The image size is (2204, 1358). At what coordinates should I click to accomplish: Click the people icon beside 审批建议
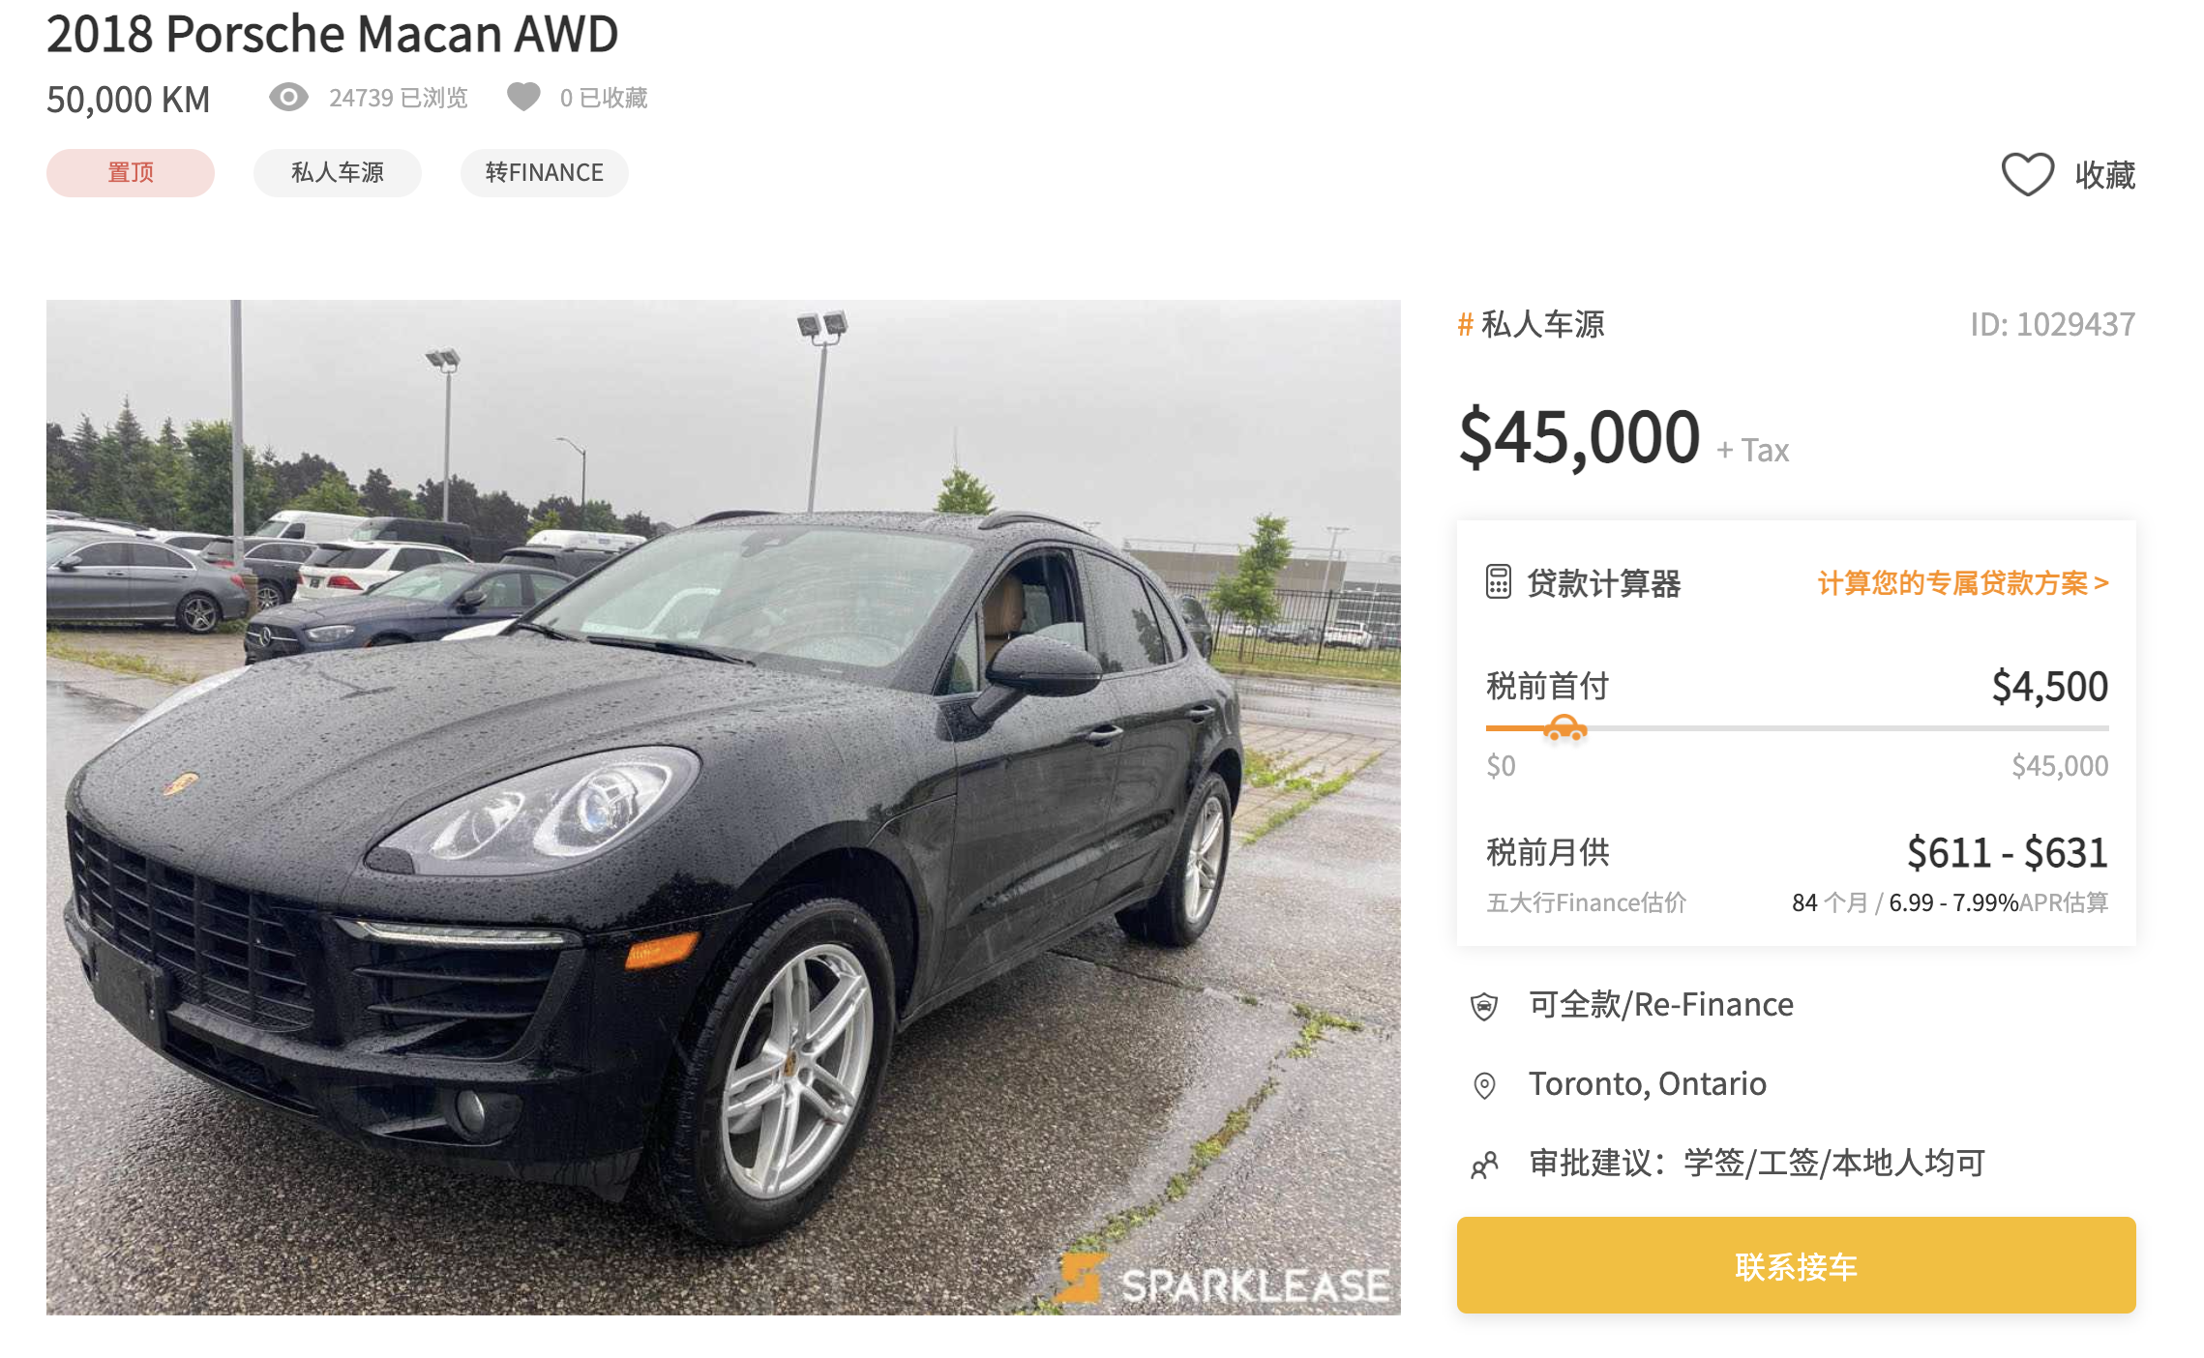1484,1165
